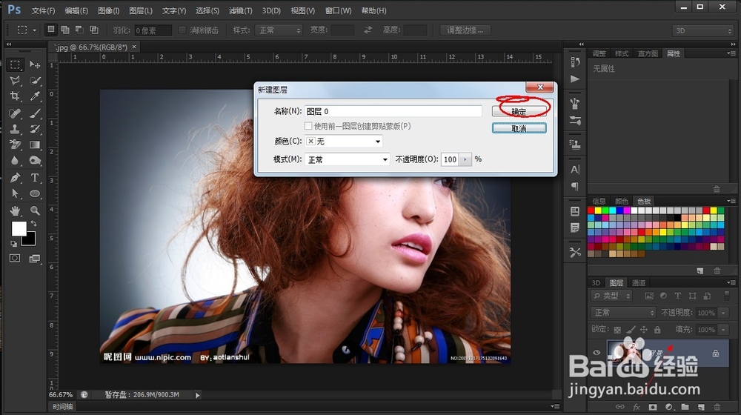The height and width of the screenshot is (415, 741).
Task: Click add layer mask icon
Action: click(653, 407)
